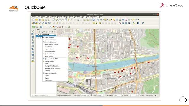Click the blue round target icon
Viewport: 189px width, 106px height.
click(x=41, y=27)
